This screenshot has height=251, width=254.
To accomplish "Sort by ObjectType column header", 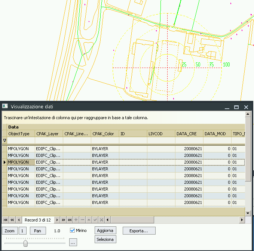I will coord(21,133).
